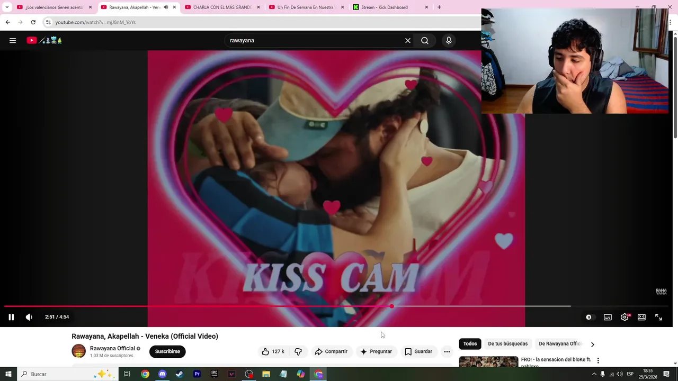Open Premiere Pro from the taskbar
The image size is (678, 381).
pos(197,374)
